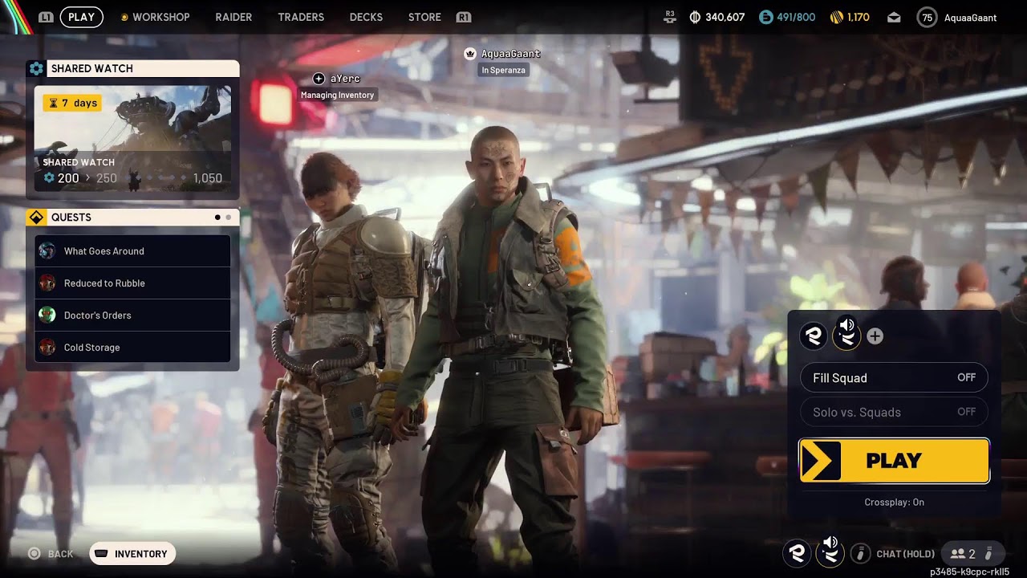The image size is (1027, 578).
Task: Toggle Solo vs. Squads option
Action: click(894, 412)
